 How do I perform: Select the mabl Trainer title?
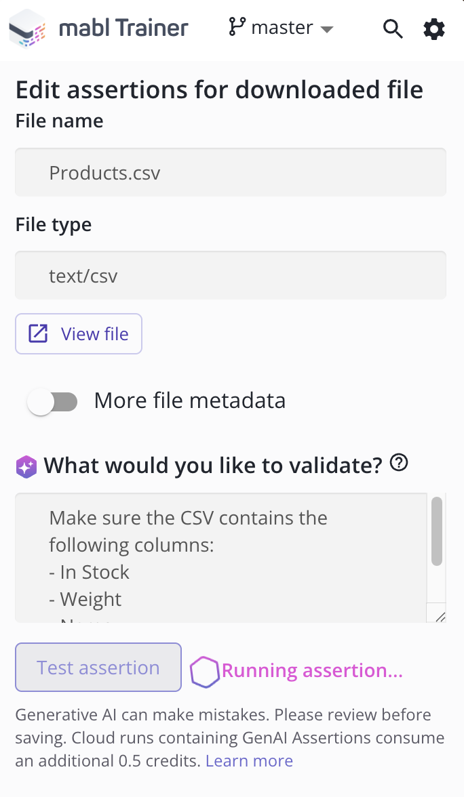123,28
